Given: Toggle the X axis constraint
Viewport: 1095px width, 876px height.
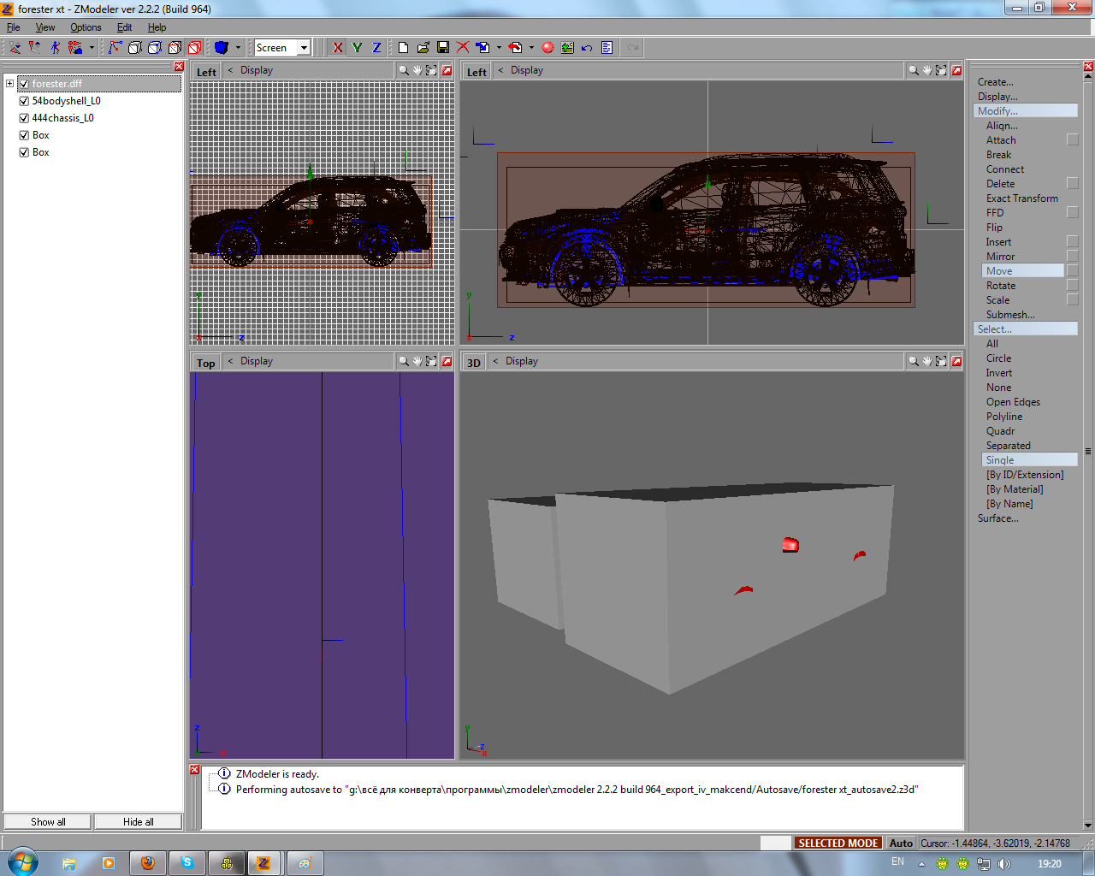Looking at the screenshot, I should pos(338,48).
